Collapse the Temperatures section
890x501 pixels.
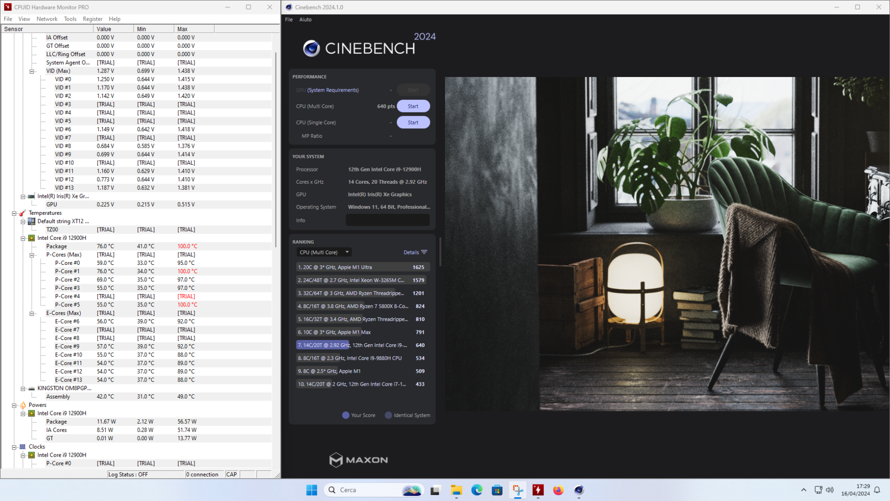[x=14, y=213]
